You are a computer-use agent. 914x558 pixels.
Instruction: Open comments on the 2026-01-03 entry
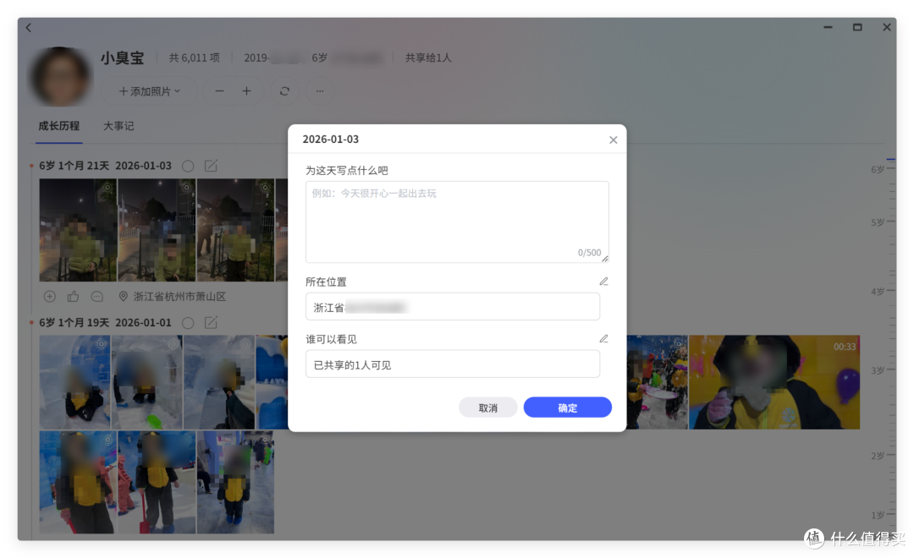pos(96,297)
